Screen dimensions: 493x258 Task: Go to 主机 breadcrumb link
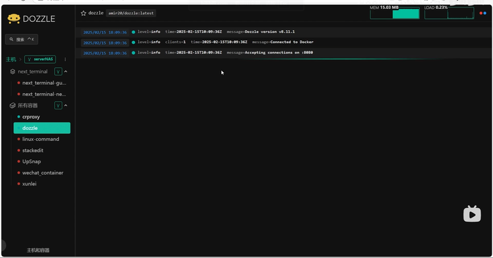pos(11,60)
